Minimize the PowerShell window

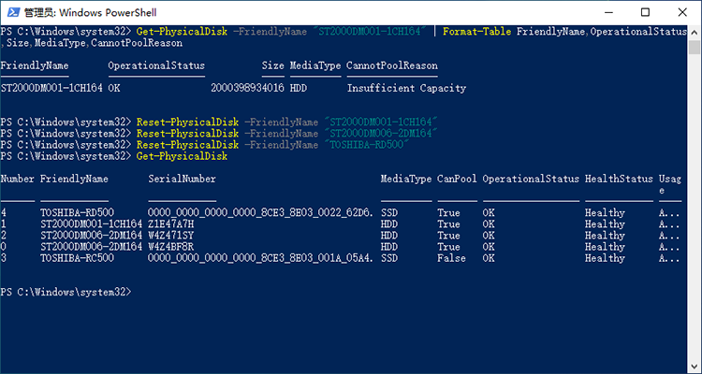pyautogui.click(x=609, y=12)
